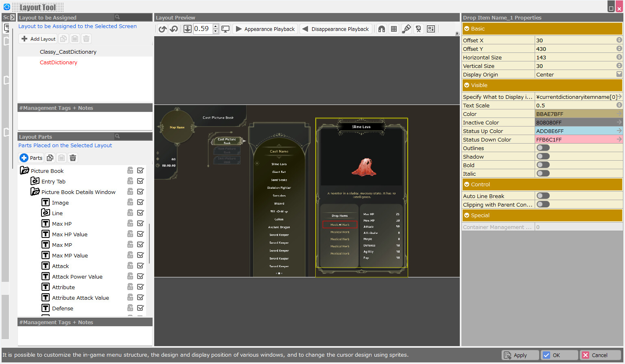The image size is (625, 364).
Task: Open the monitor preview icon
Action: pyautogui.click(x=226, y=29)
